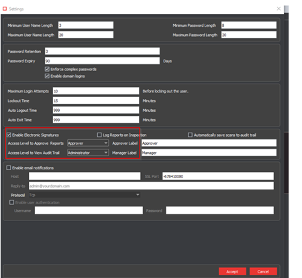Click the red Settings app icon
Viewport: 302px width, 278px height.
pos(5,9)
